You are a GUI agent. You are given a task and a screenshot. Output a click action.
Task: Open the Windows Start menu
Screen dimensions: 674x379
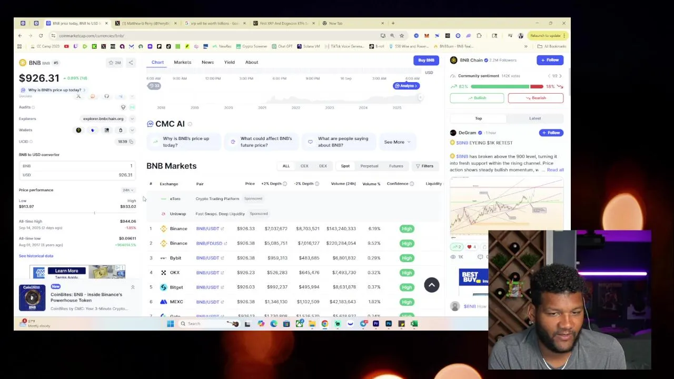(170, 324)
